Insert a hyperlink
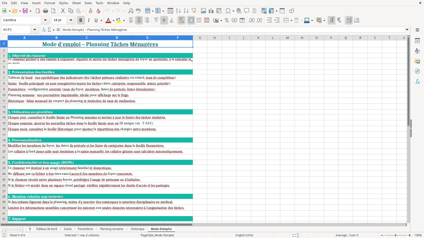Screen dimensions: 424x238 tap(239, 11)
